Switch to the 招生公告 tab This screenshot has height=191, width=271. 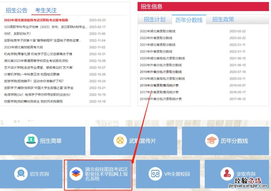click(x=17, y=10)
